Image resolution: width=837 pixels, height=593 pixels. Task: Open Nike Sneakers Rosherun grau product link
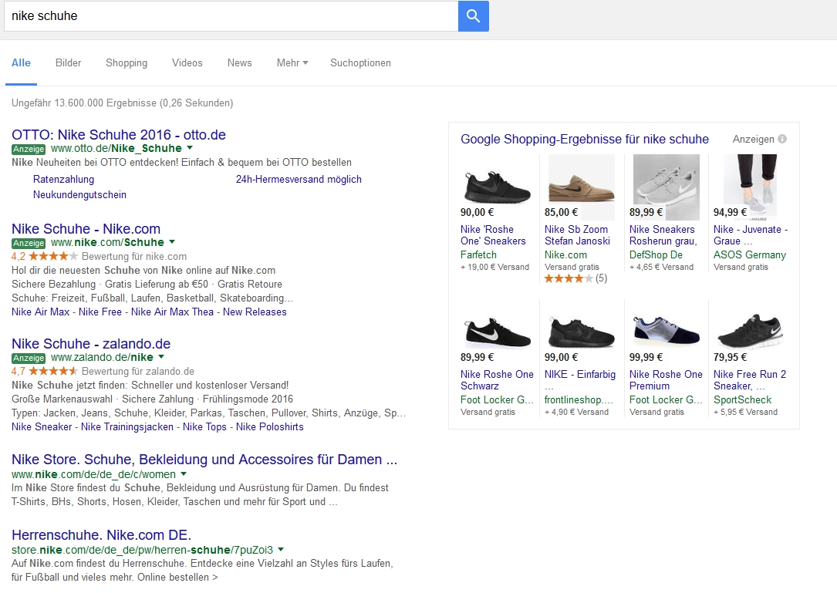point(663,235)
